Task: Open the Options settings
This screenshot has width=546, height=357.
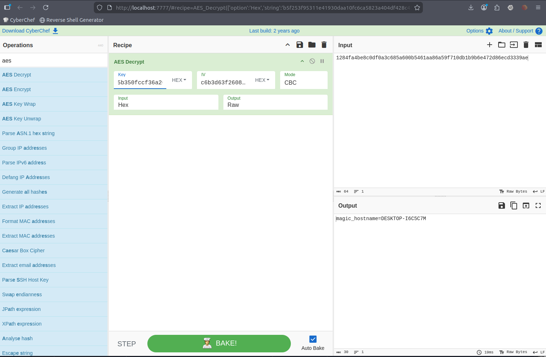Action: click(x=480, y=31)
